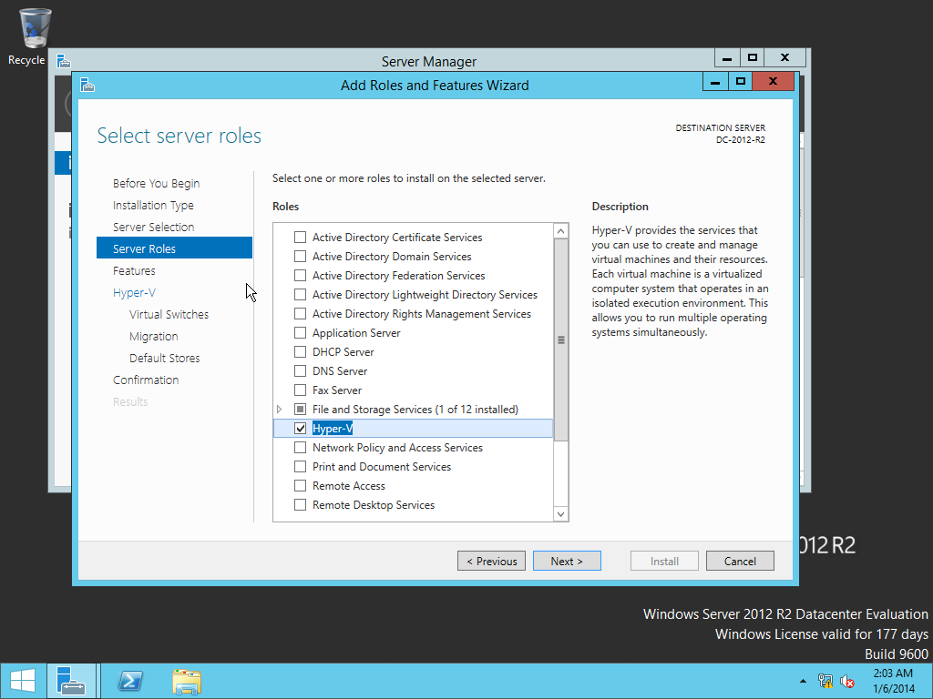Viewport: 933px width, 699px height.
Task: Check Active Directory Certificate Services
Action: click(x=301, y=238)
